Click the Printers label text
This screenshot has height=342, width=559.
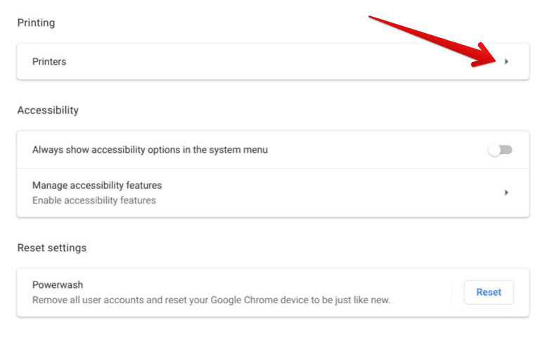[49, 62]
